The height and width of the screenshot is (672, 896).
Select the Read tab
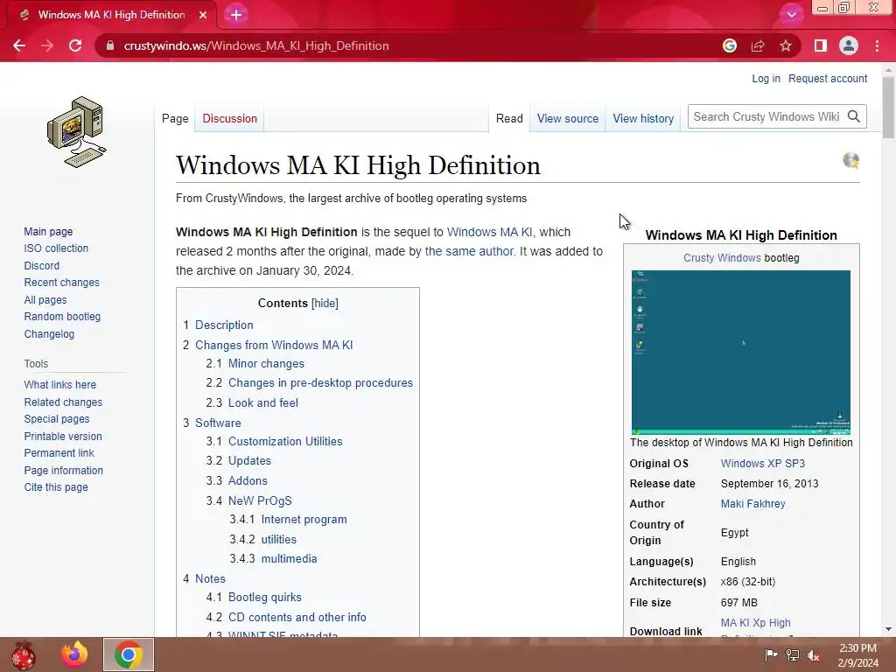click(509, 118)
